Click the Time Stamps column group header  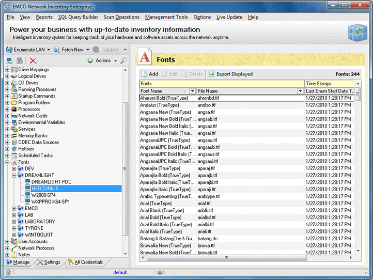(x=330, y=83)
